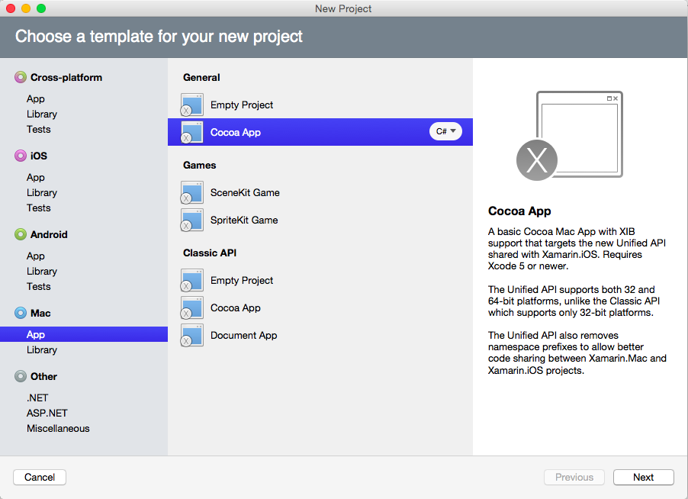The height and width of the screenshot is (499, 688).
Task: Click the Cocoa App template icon in General
Action: pos(191,132)
